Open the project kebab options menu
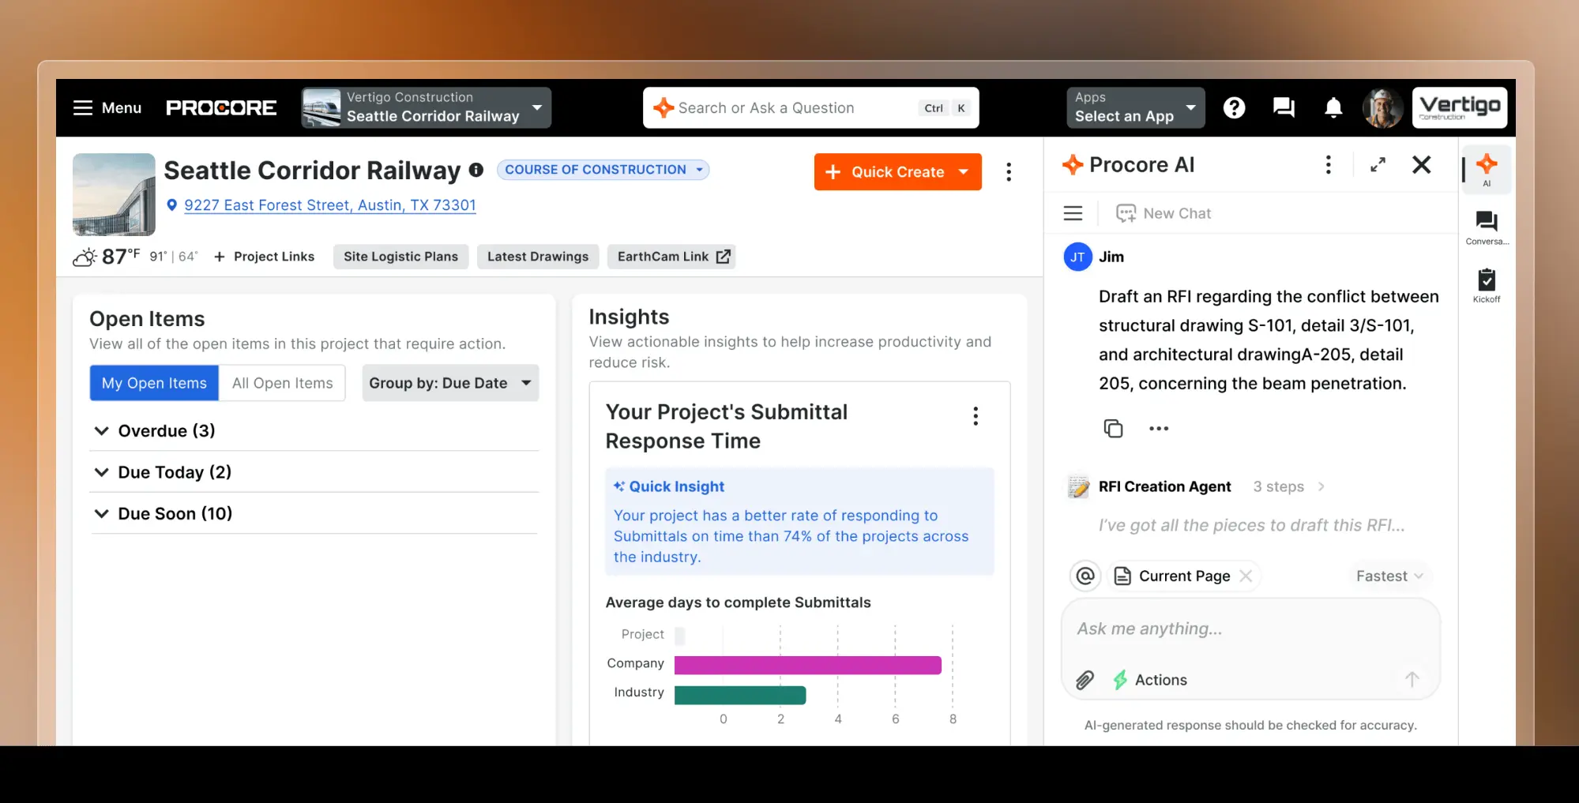Screen dimensions: 1579x803 pyautogui.click(x=1009, y=172)
